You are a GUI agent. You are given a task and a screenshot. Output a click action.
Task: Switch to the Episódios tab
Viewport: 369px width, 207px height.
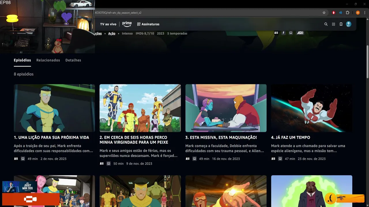[x=22, y=60]
